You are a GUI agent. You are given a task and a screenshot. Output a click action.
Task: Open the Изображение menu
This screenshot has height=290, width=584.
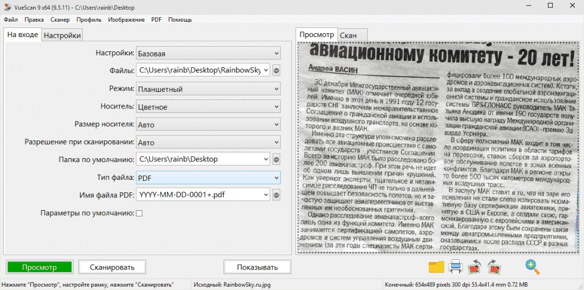pyautogui.click(x=127, y=20)
